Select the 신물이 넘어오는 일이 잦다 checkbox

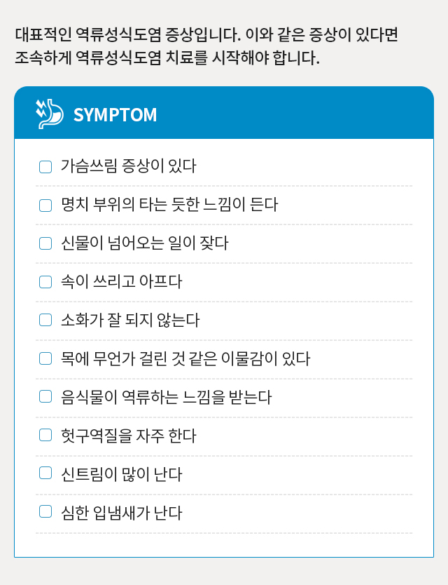(x=45, y=244)
